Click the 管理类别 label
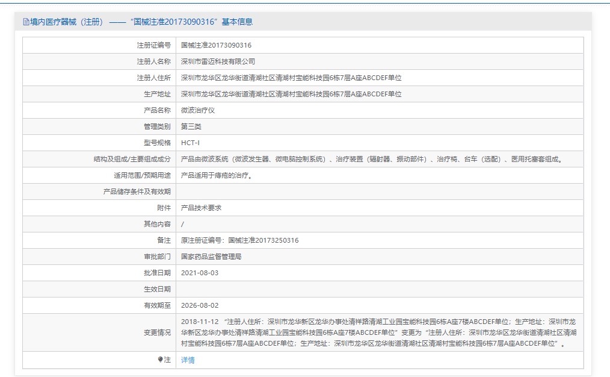This screenshot has width=610, height=377. [x=157, y=126]
